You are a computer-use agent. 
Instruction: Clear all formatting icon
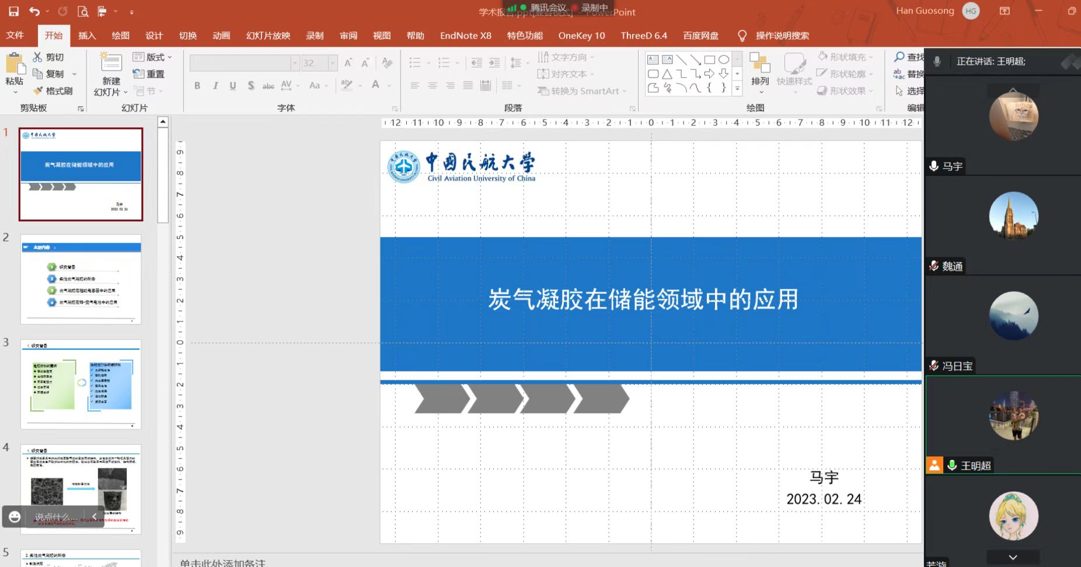pyautogui.click(x=387, y=62)
